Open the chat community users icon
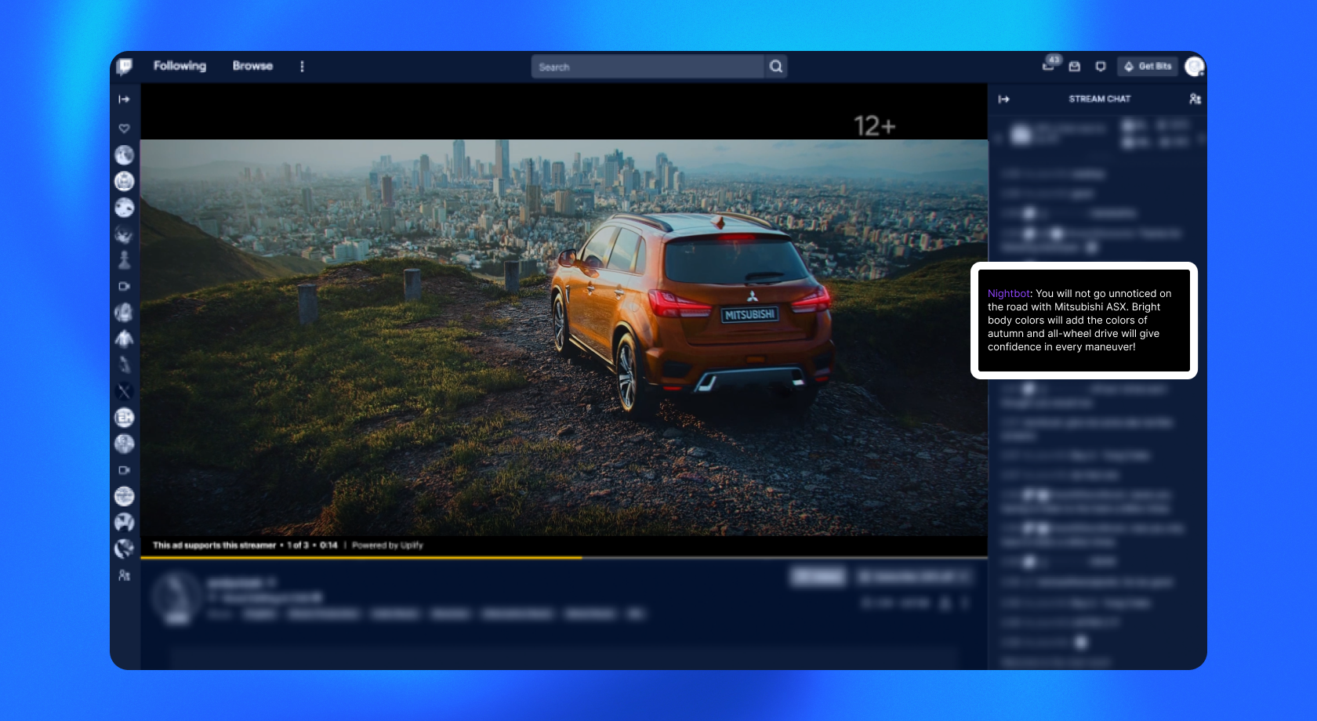Viewport: 1317px width, 721px height. click(1195, 99)
